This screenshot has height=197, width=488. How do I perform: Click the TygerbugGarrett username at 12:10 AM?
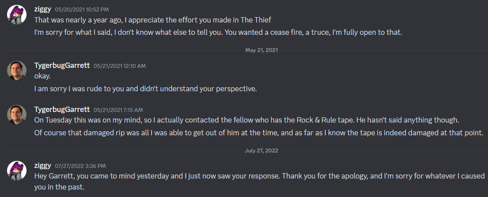pyautogui.click(x=62, y=65)
